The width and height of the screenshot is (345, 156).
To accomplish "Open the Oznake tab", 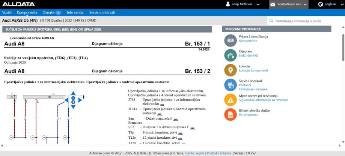I will click(x=48, y=12).
